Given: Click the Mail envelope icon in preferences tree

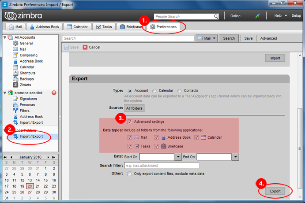Looking at the screenshot, I should (x=15, y=49).
